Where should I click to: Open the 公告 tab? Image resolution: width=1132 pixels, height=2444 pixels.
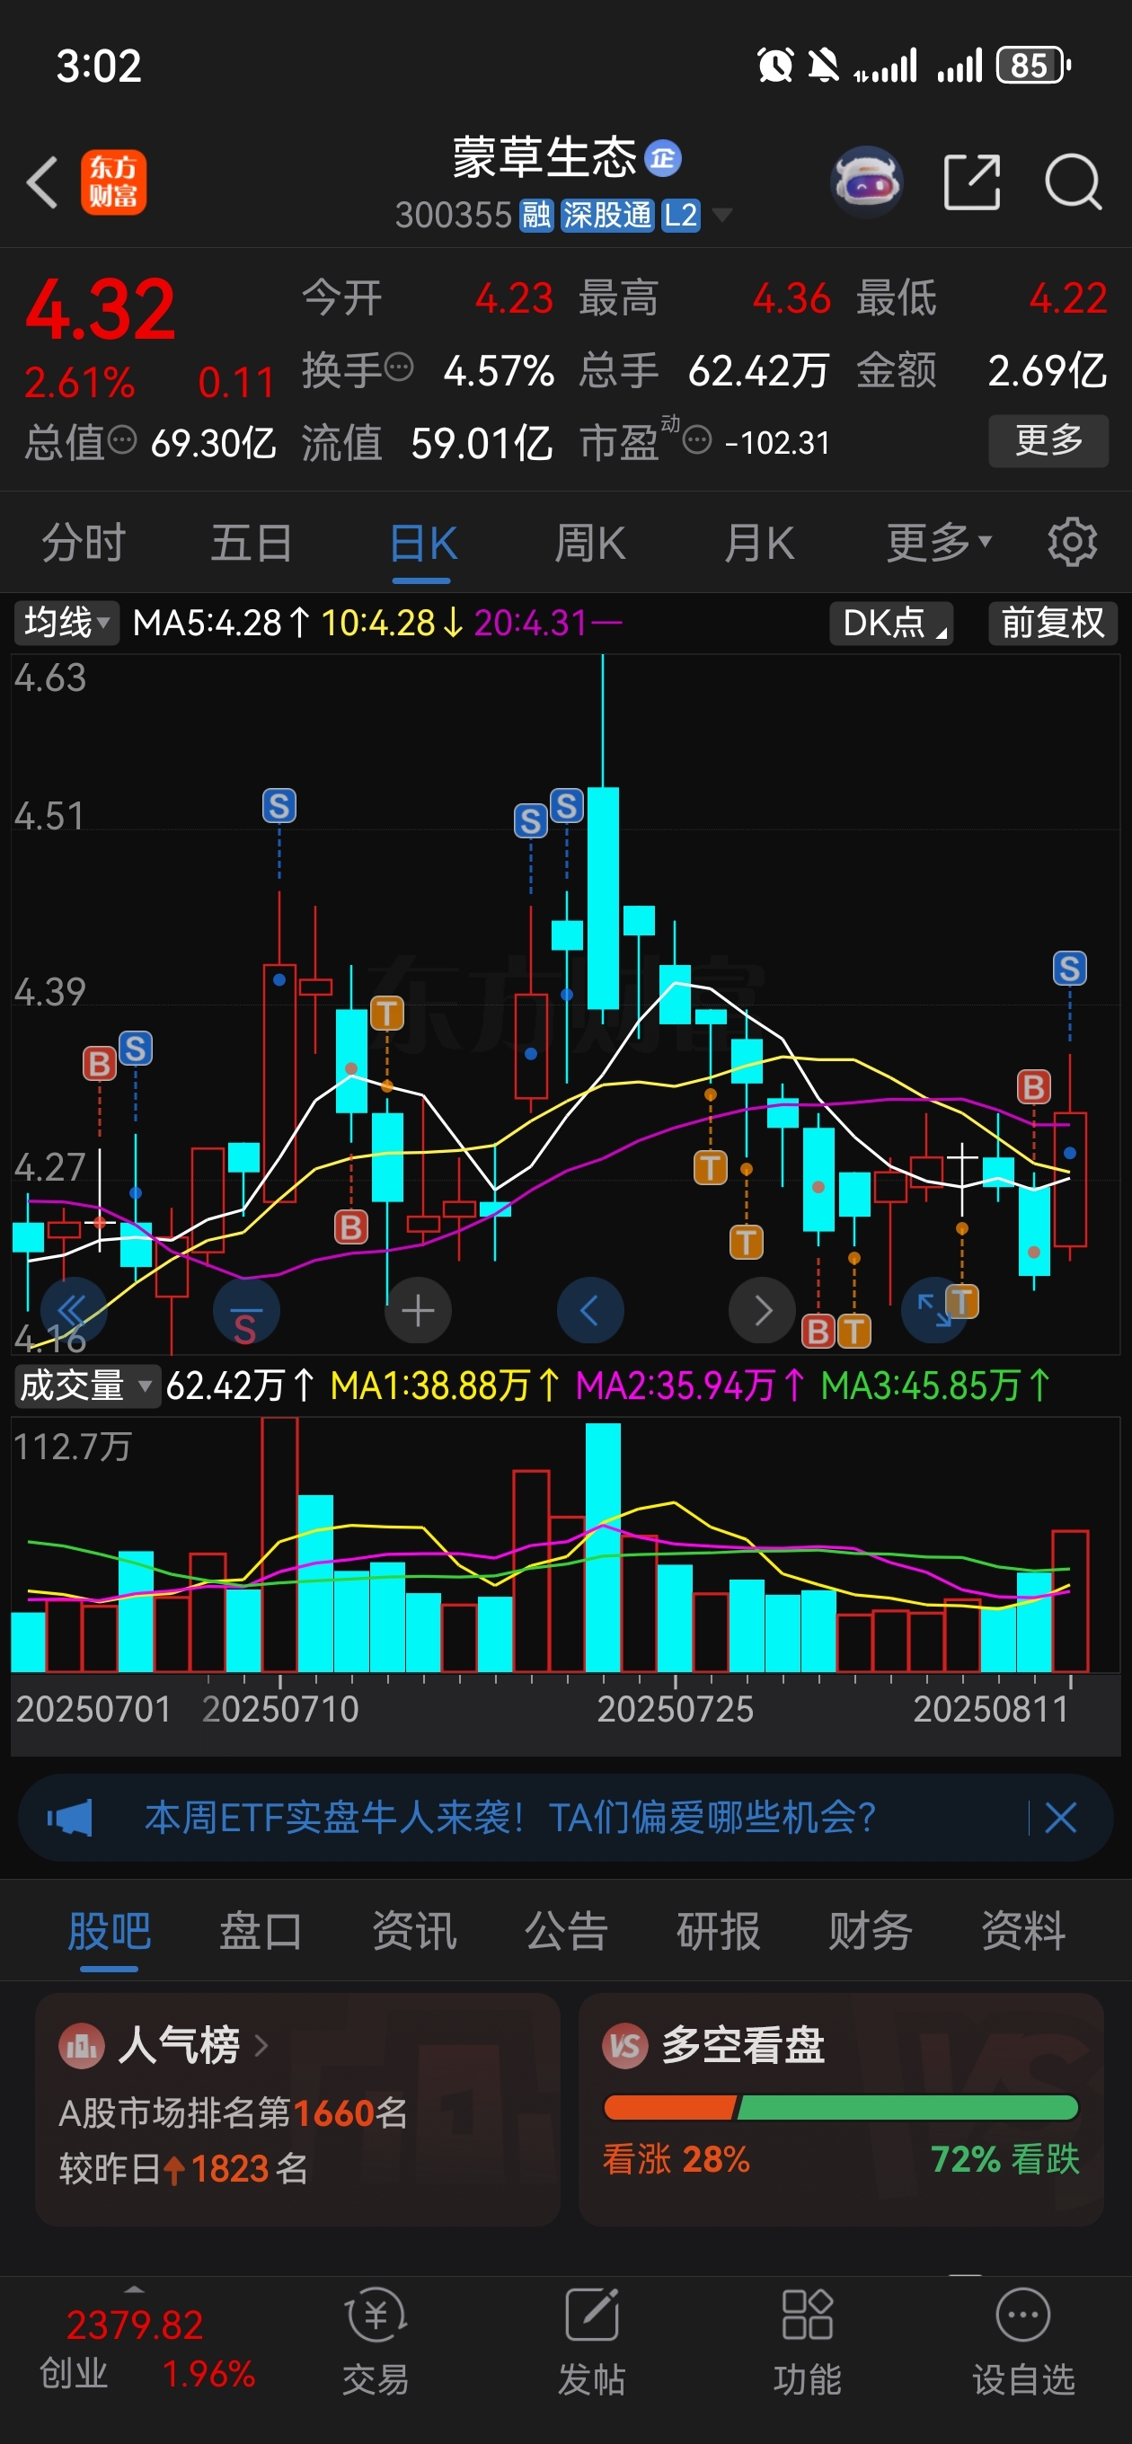[x=565, y=1931]
